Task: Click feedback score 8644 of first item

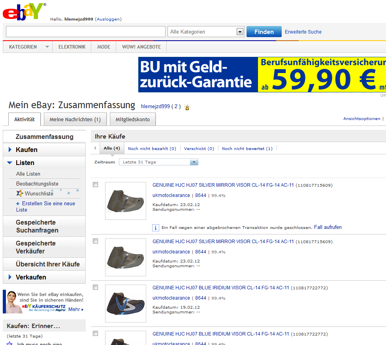Action: (201, 195)
